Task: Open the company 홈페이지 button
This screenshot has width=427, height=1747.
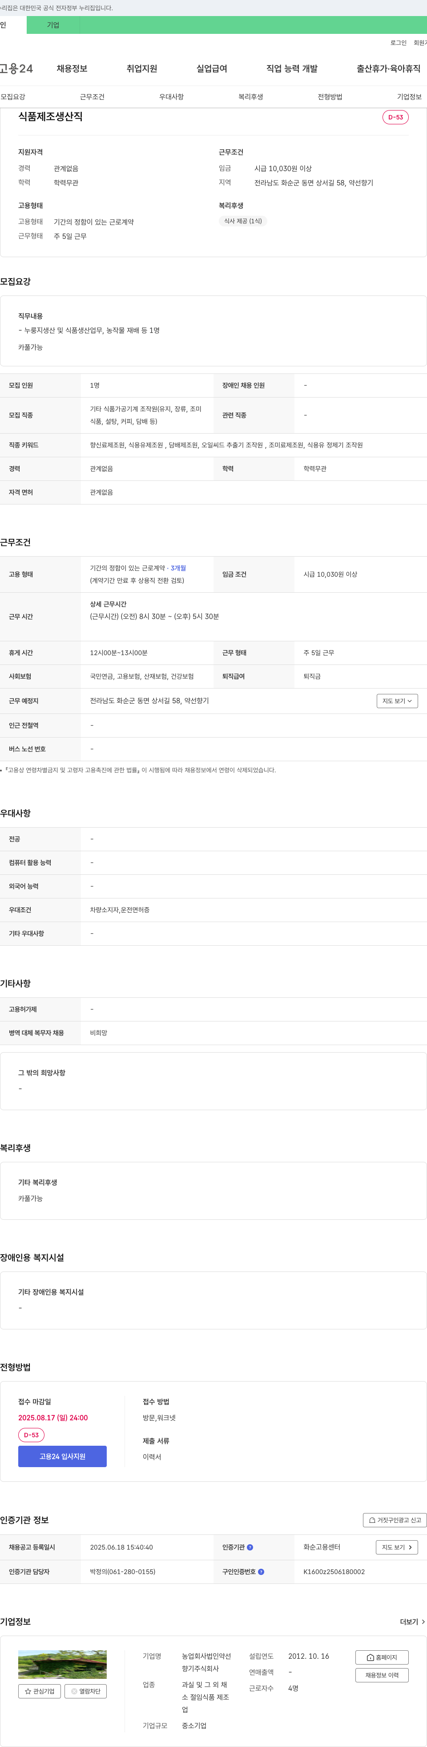Action: (x=382, y=1657)
